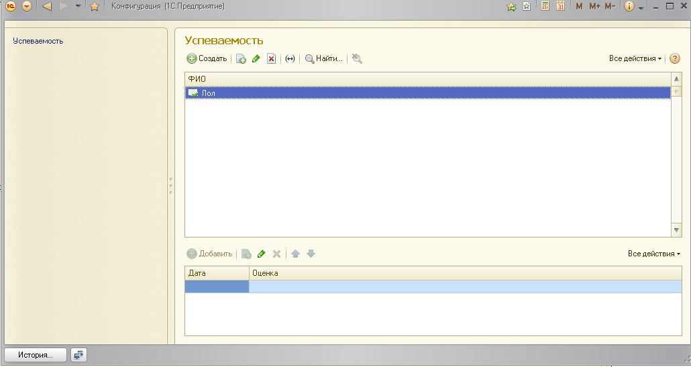
Task: Click the Оценка column header
Action: [466, 273]
